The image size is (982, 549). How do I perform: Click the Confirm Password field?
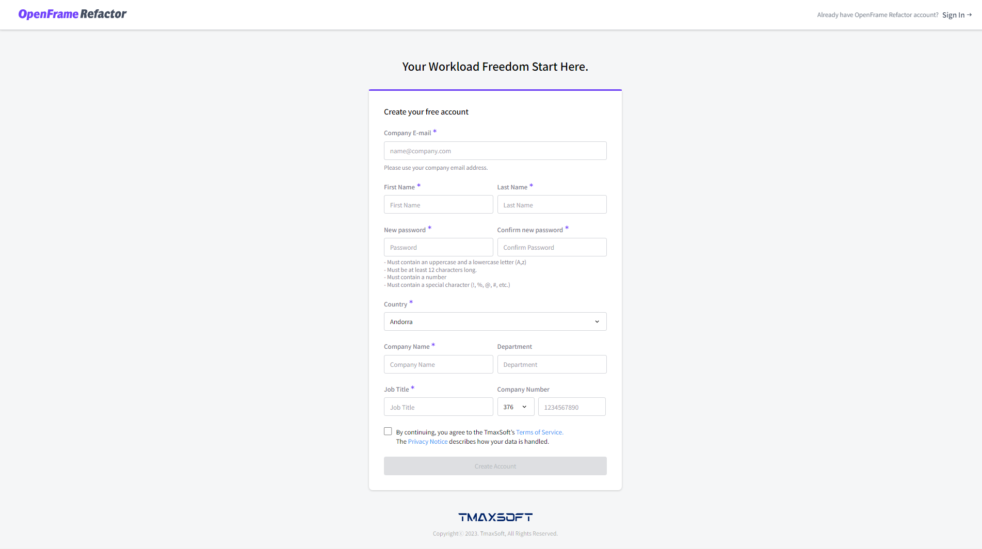click(552, 247)
